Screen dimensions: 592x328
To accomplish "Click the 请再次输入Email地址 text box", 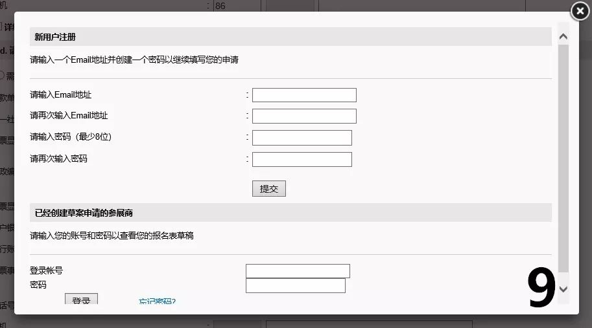I will [x=304, y=116].
